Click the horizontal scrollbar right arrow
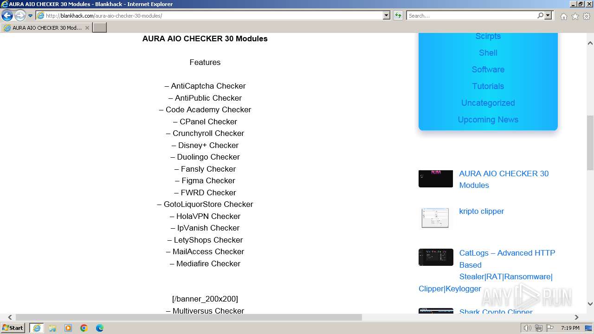This screenshot has width=594, height=334. (576, 317)
